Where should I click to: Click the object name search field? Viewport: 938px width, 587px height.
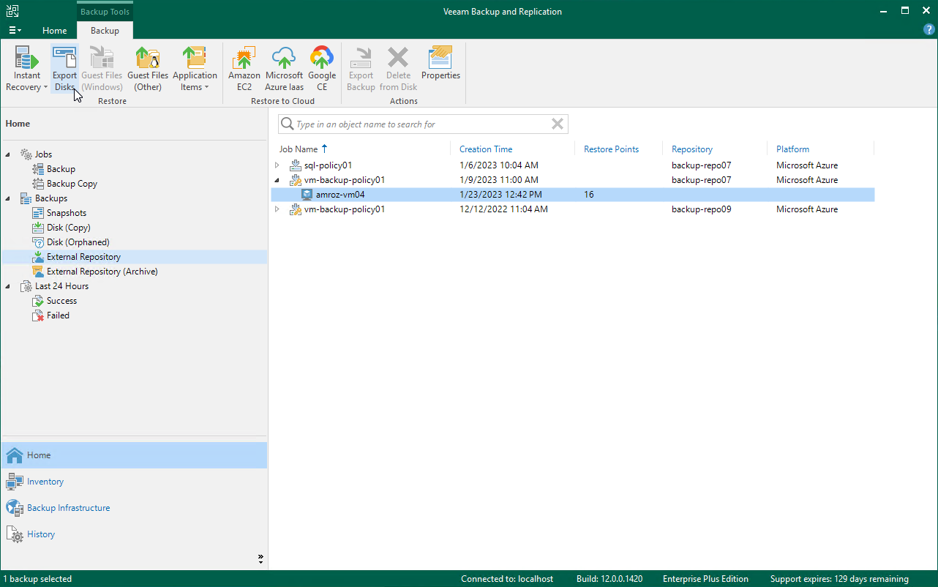click(421, 124)
